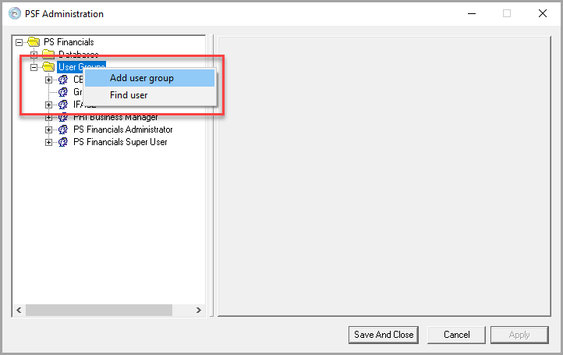Click the PSF Administration title bar app icon
This screenshot has width=563, height=355.
coord(12,13)
